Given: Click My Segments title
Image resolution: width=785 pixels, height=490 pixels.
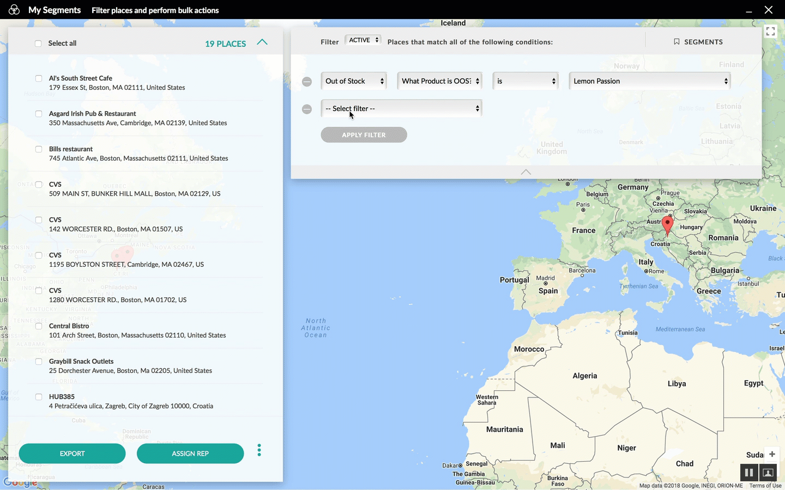Looking at the screenshot, I should (x=55, y=10).
